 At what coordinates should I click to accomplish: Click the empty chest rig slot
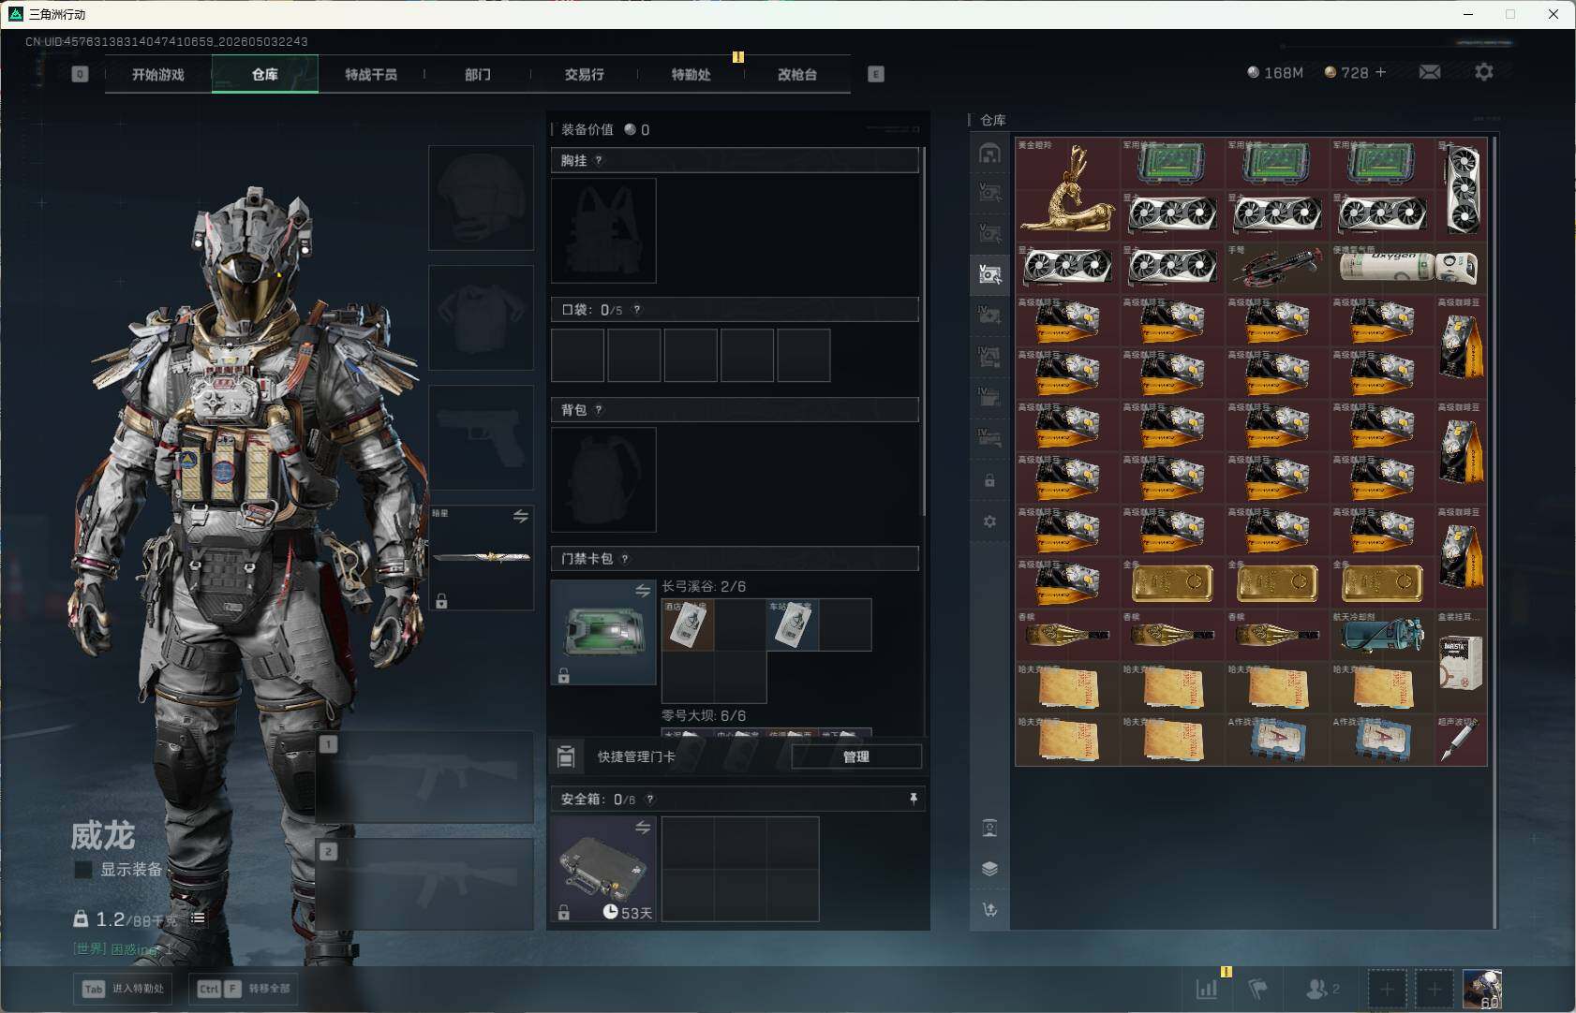[x=603, y=230]
